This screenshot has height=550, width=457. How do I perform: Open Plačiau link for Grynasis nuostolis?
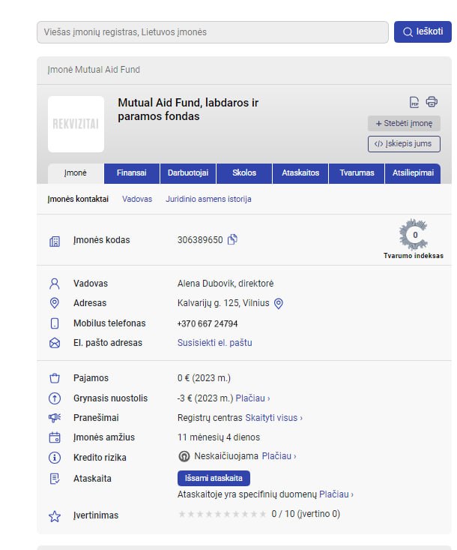tap(252, 398)
